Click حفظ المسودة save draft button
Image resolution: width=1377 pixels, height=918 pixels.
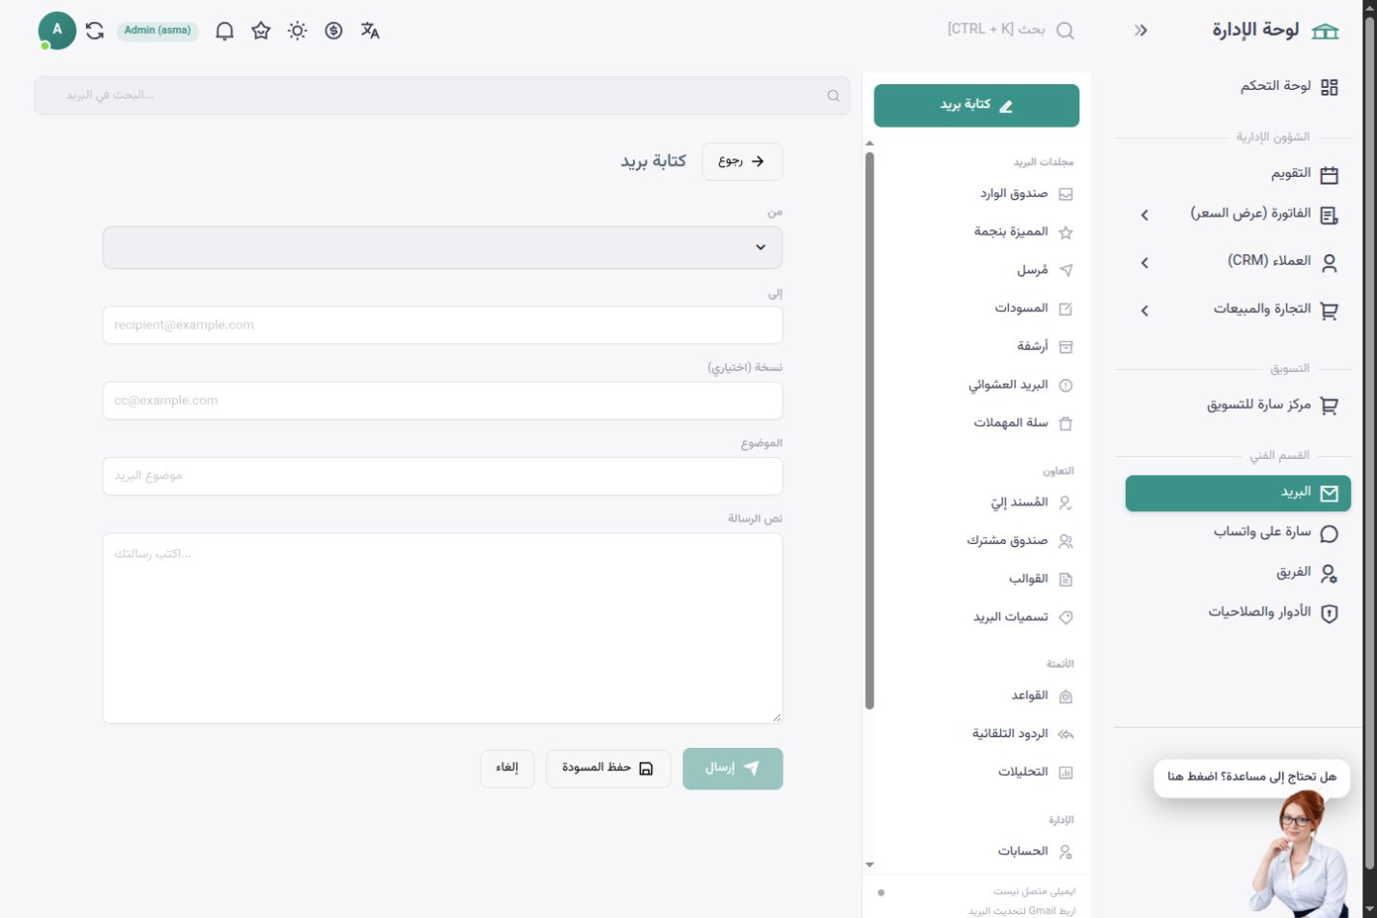point(609,768)
